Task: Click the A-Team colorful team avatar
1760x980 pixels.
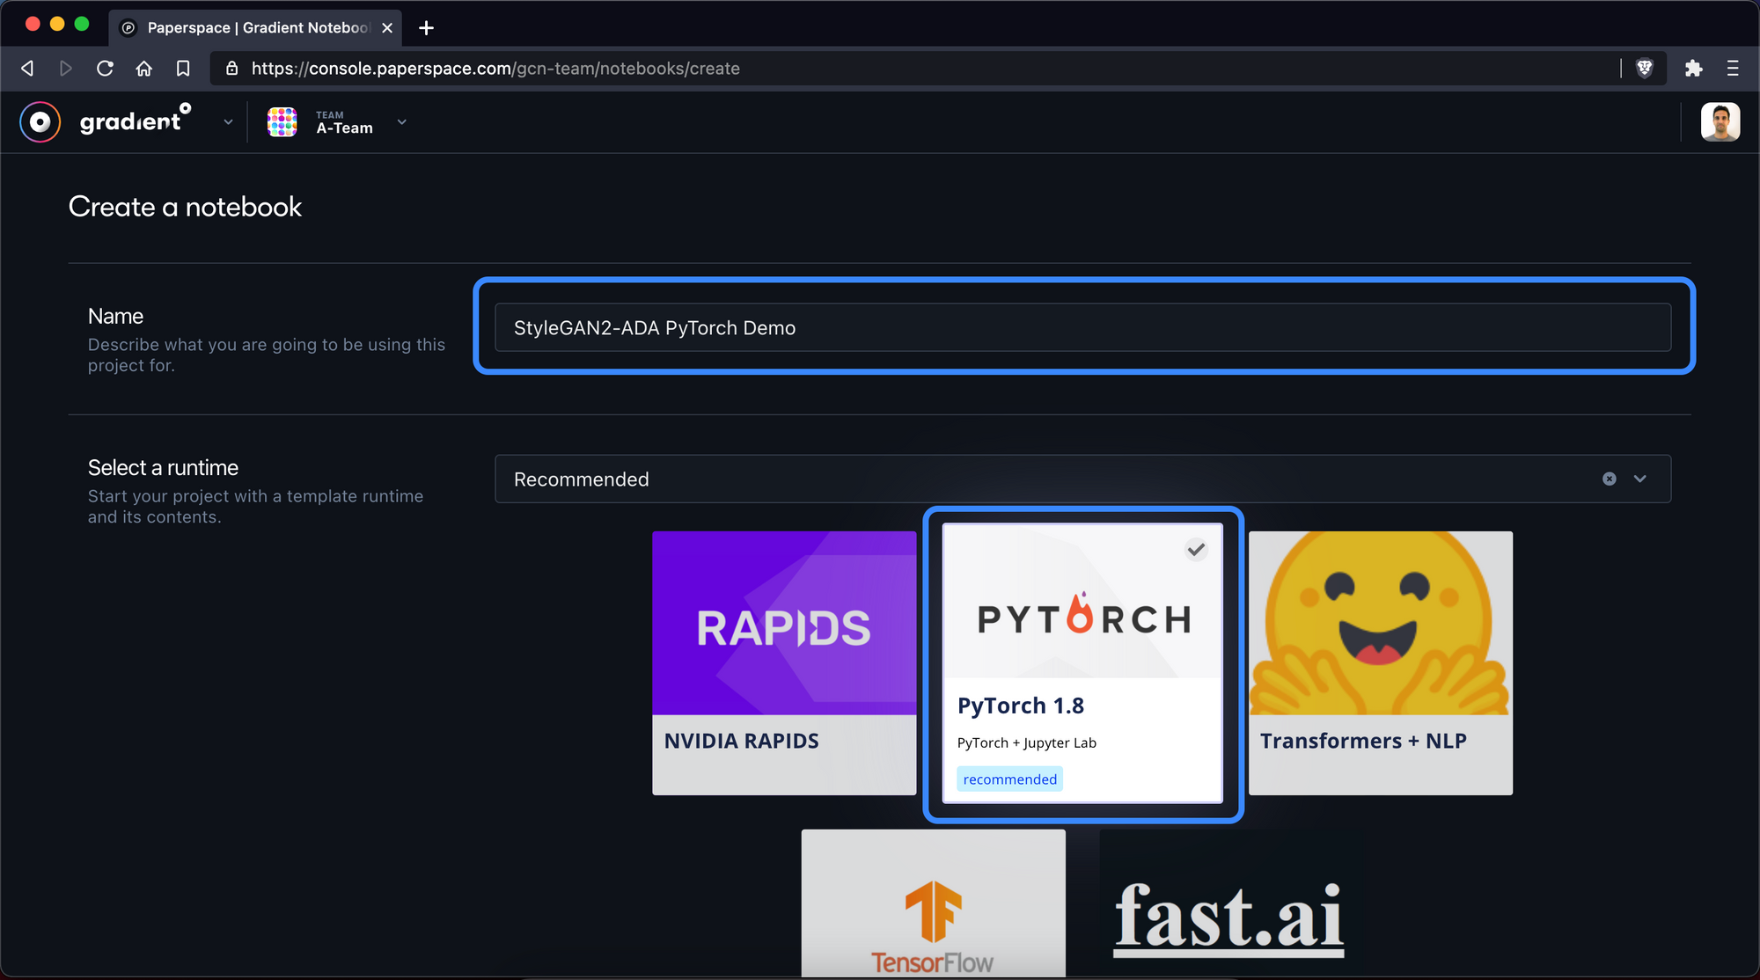Action: click(x=282, y=122)
